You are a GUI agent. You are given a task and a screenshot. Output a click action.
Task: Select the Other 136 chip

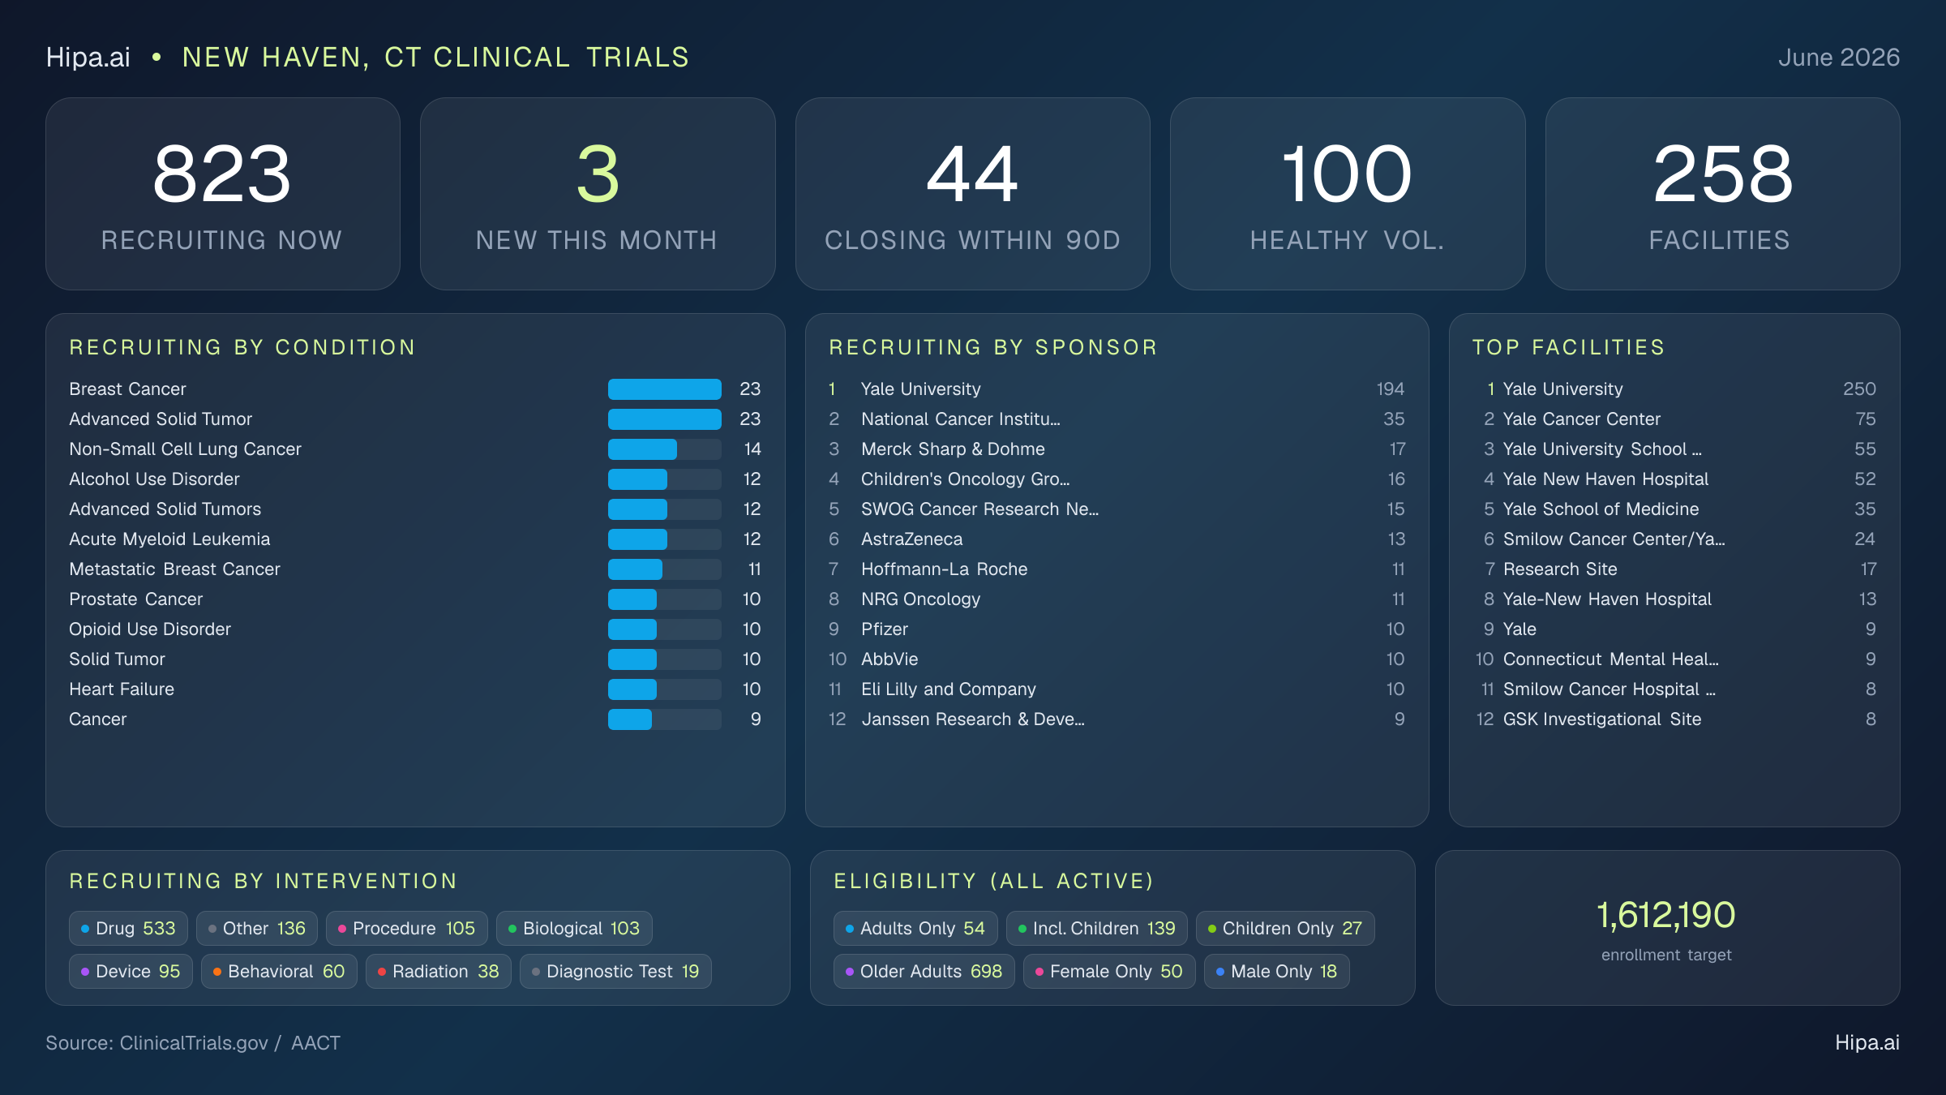(x=256, y=928)
